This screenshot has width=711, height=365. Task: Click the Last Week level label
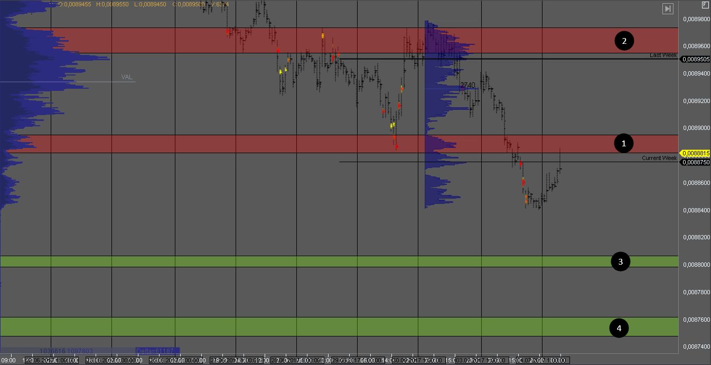663,55
